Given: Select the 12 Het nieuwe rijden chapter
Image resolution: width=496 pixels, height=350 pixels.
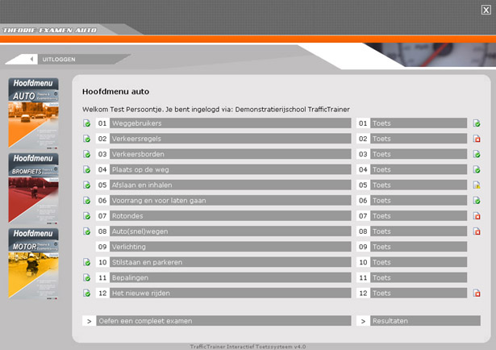Looking at the screenshot, I should click(x=223, y=293).
